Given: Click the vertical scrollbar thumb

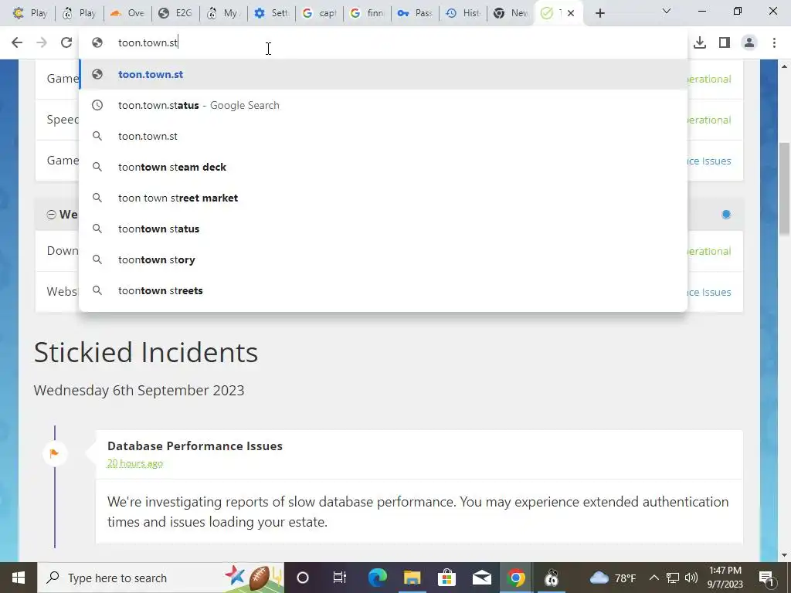Looking at the screenshot, I should tap(784, 188).
